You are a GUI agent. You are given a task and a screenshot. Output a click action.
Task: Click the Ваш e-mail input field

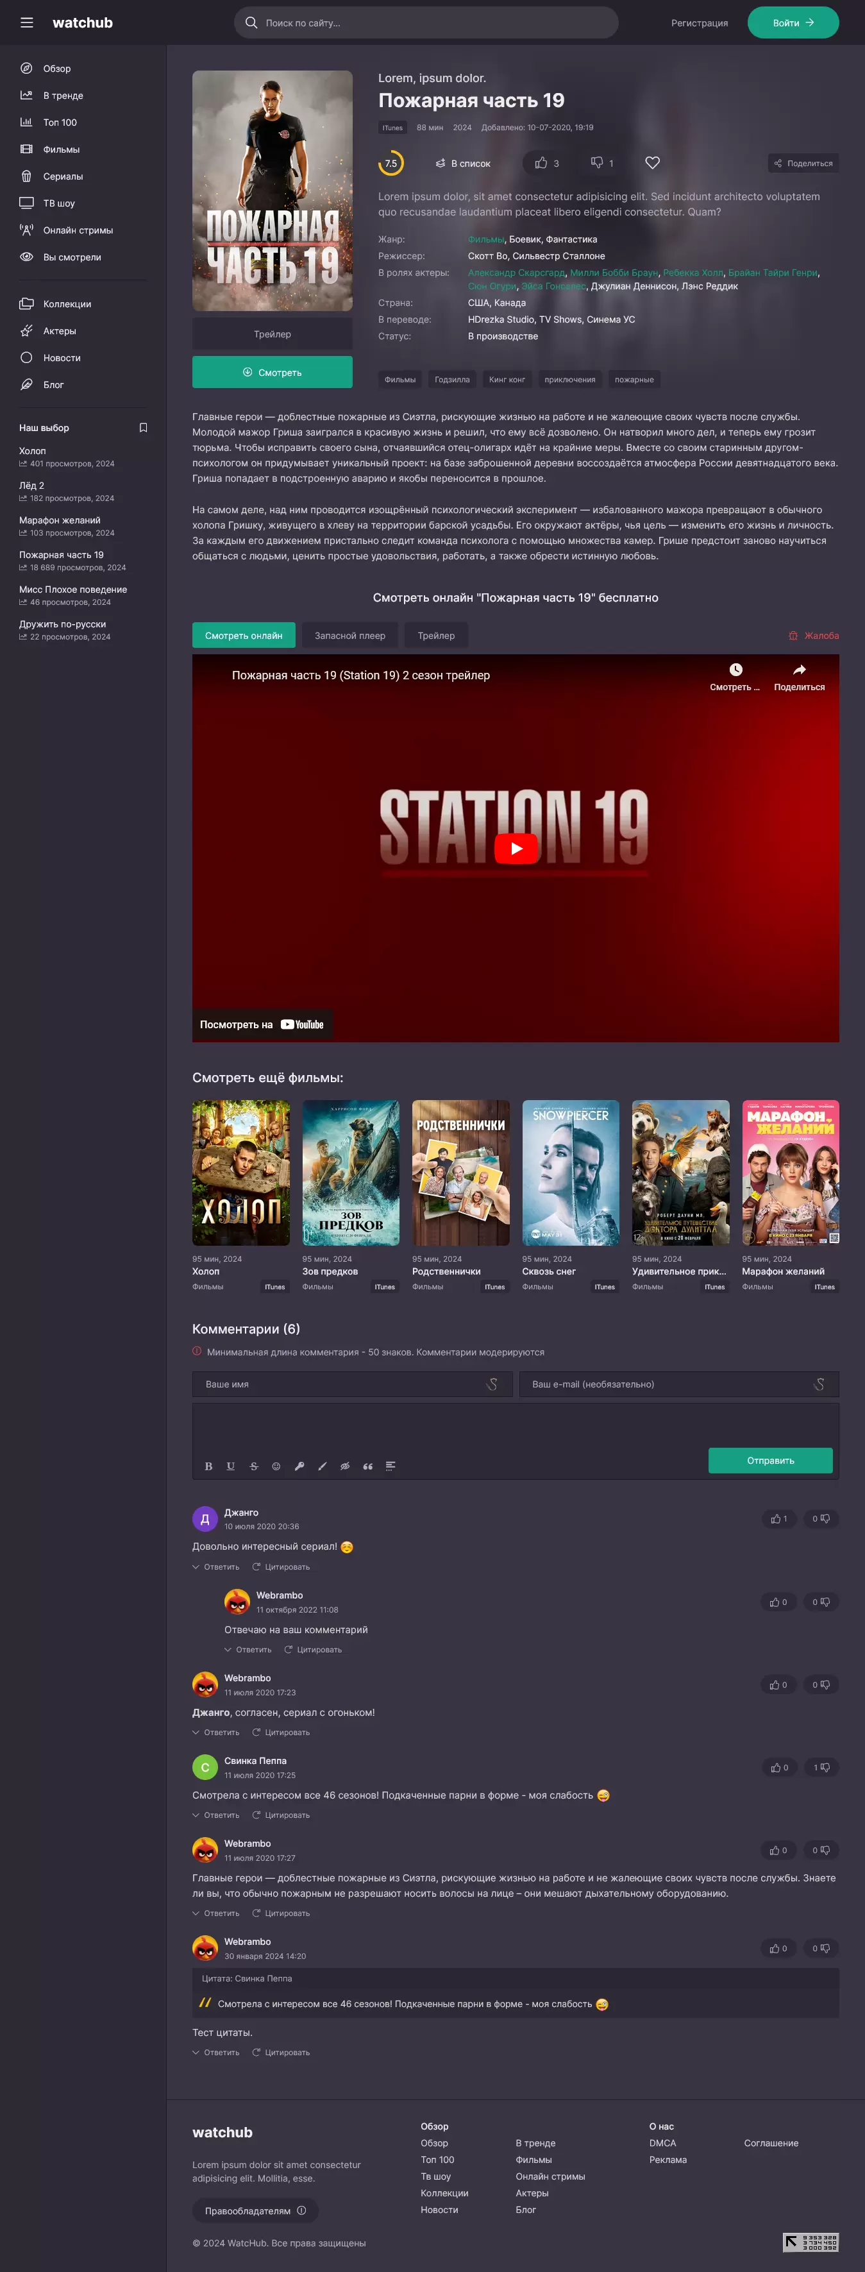(679, 1384)
